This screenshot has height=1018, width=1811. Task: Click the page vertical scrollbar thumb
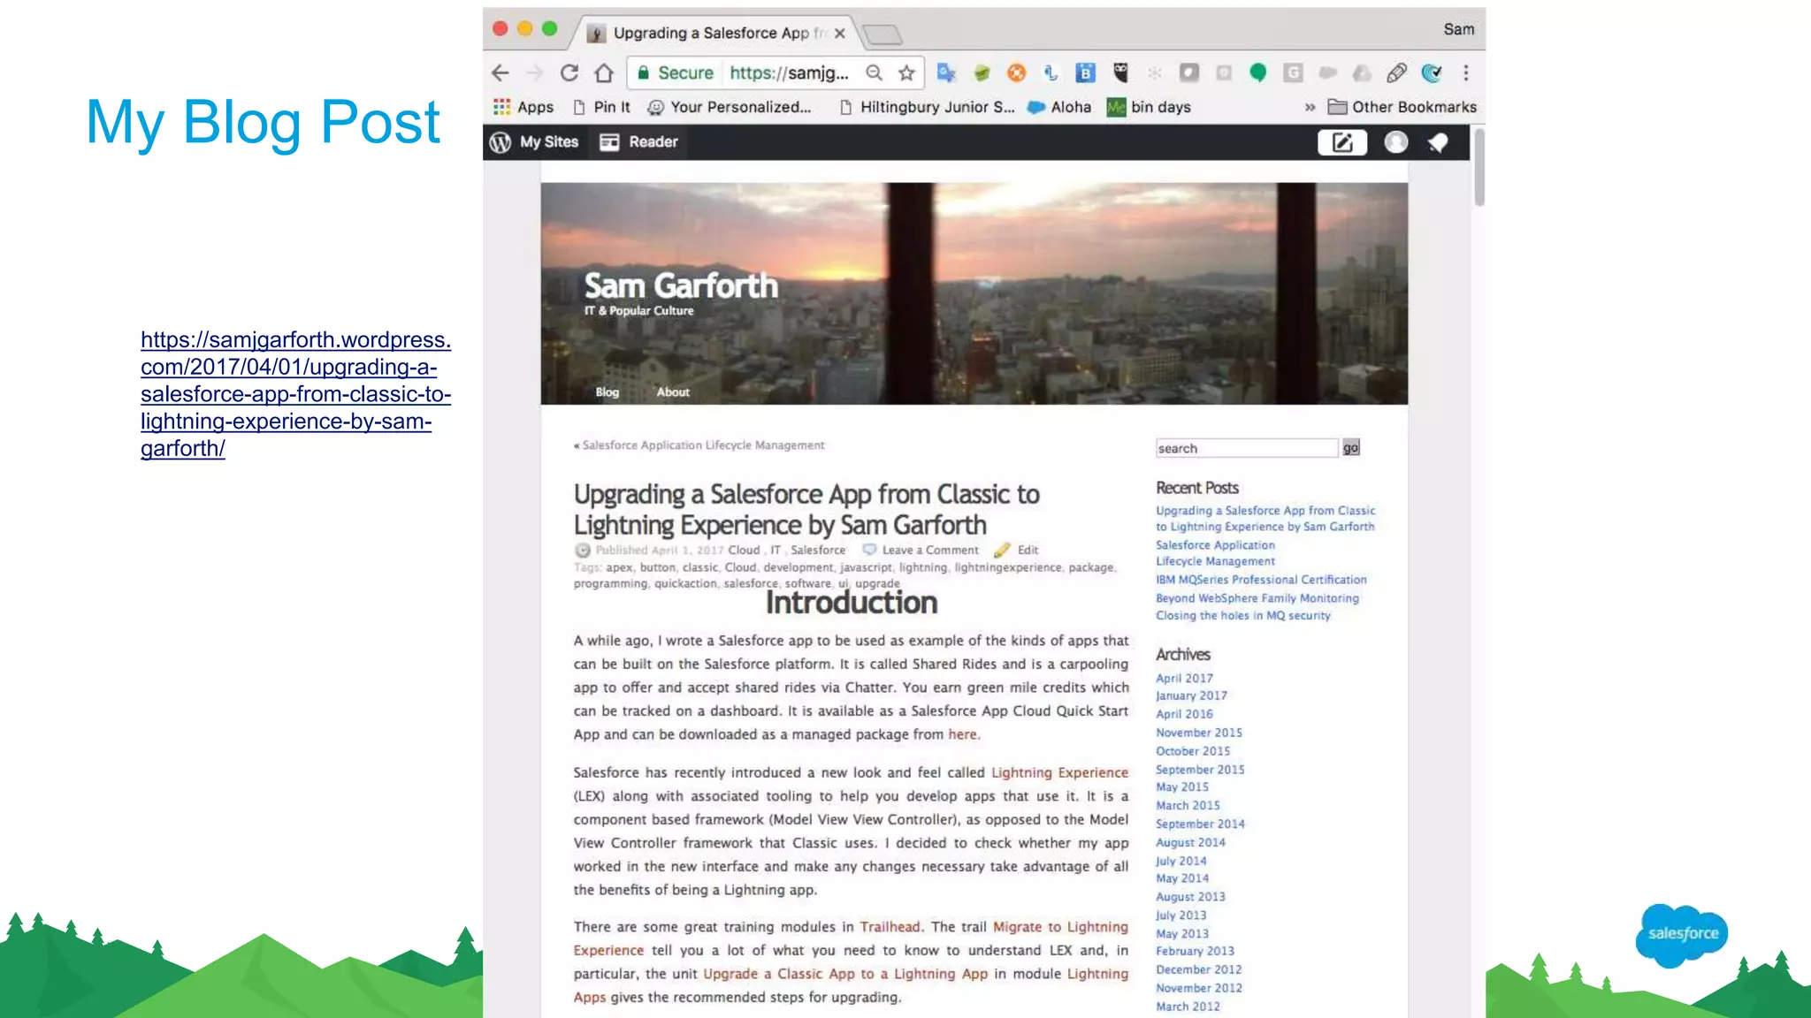click(1479, 167)
